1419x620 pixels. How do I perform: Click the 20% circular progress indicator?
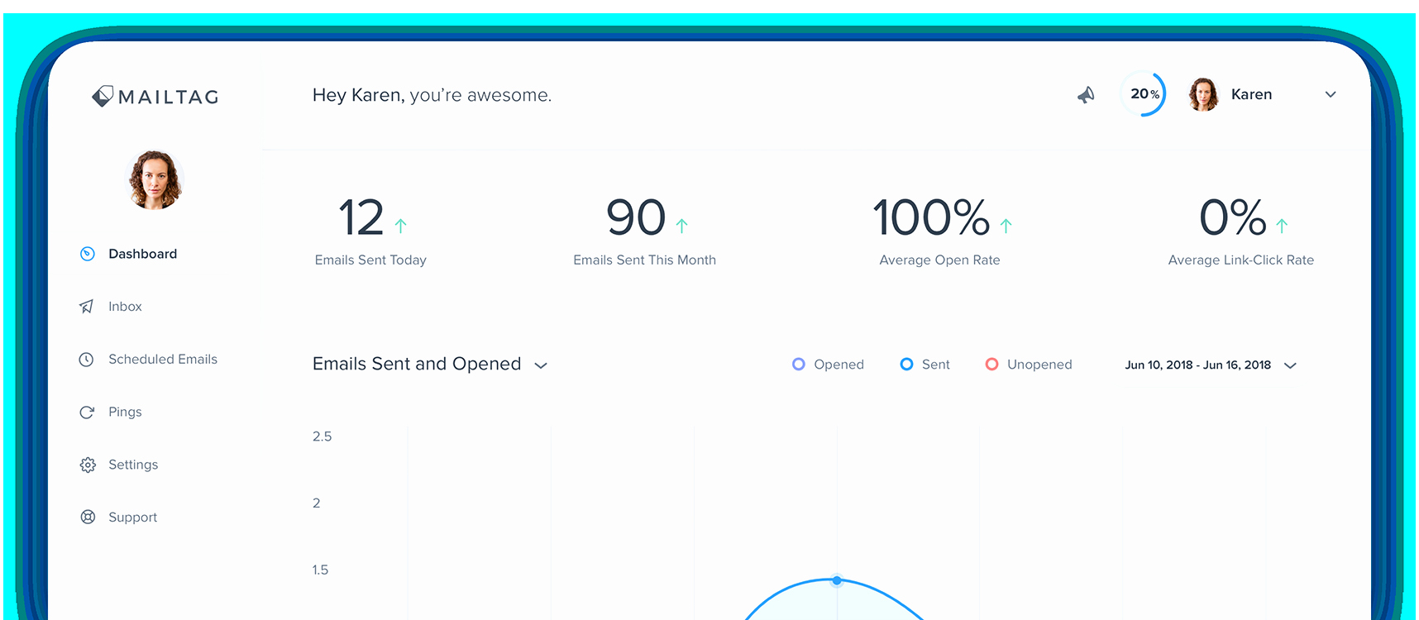click(x=1143, y=94)
